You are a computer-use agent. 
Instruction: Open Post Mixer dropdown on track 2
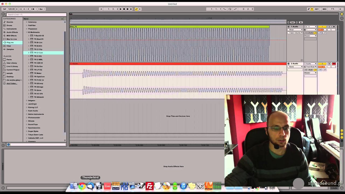(310, 67)
